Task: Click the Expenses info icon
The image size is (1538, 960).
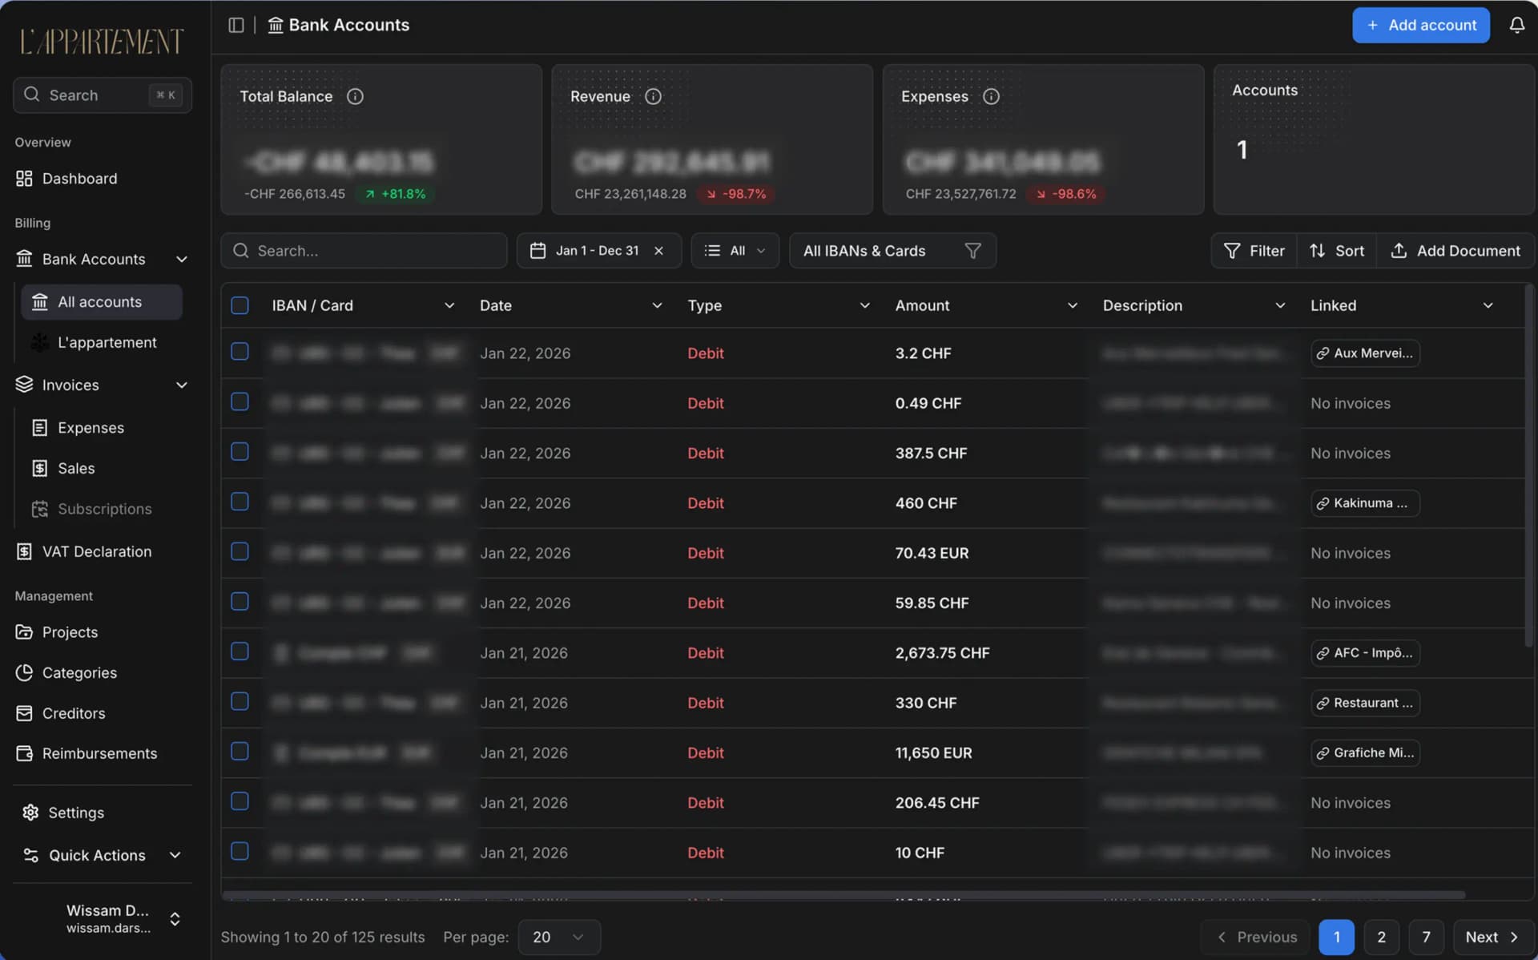Action: [991, 96]
